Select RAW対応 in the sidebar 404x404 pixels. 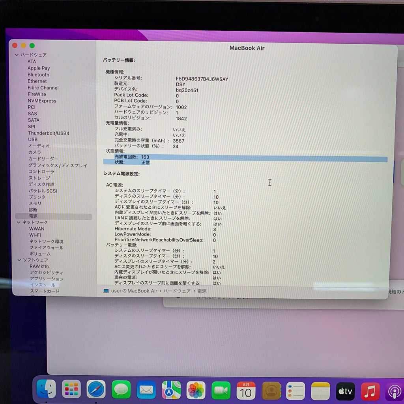coord(39,266)
